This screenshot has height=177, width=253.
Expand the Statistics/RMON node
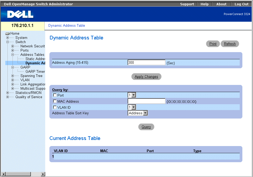pos(7,93)
